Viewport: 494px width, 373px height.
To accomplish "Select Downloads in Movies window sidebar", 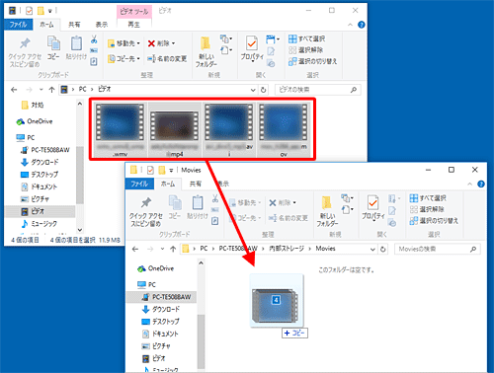I will coord(160,309).
